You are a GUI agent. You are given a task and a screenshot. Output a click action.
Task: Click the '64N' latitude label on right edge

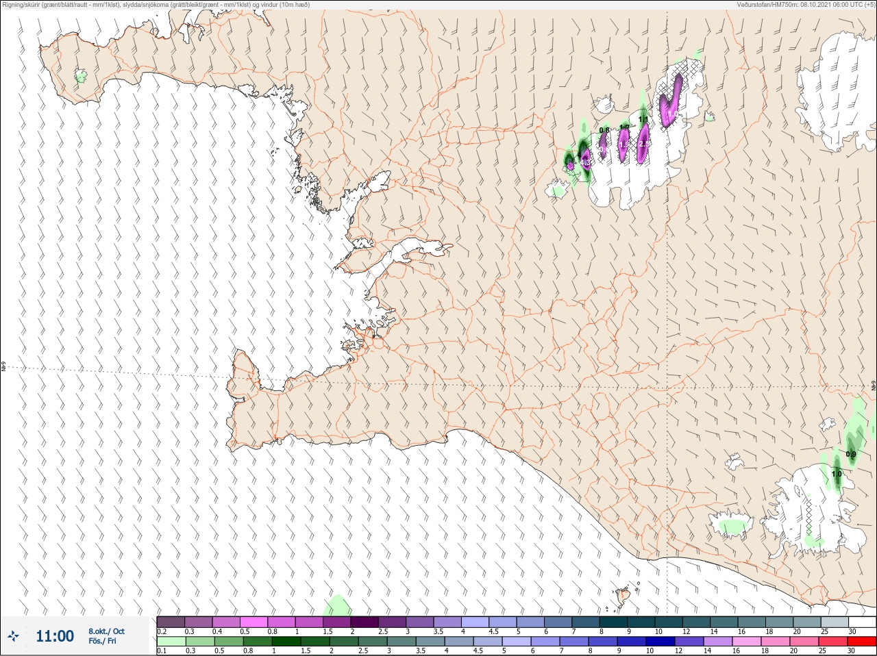(874, 386)
